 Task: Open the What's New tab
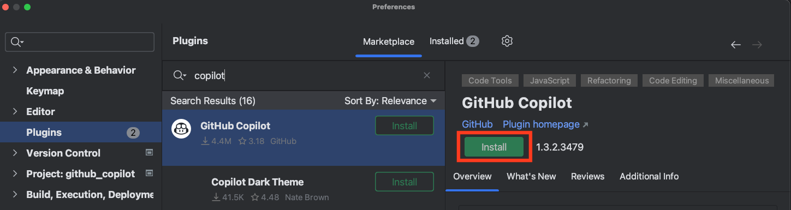tap(531, 176)
